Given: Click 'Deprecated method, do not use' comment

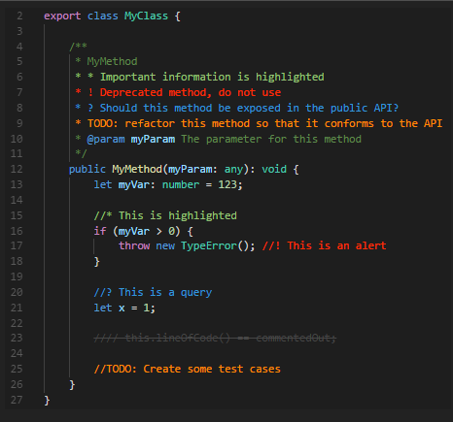Looking at the screenshot, I should (191, 92).
